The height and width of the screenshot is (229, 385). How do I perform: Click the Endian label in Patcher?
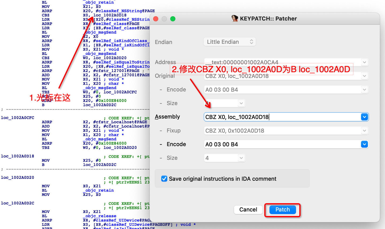(164, 42)
